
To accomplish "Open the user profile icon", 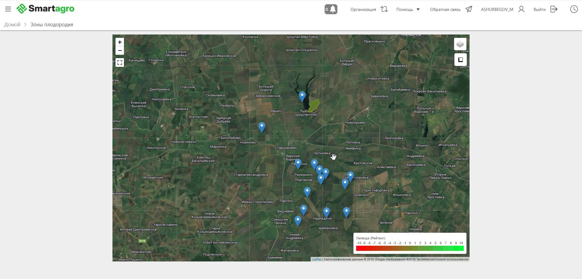I will coord(521,9).
